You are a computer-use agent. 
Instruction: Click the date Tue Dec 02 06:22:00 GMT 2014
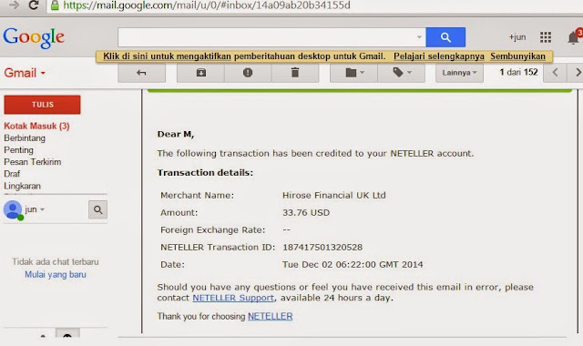click(353, 265)
